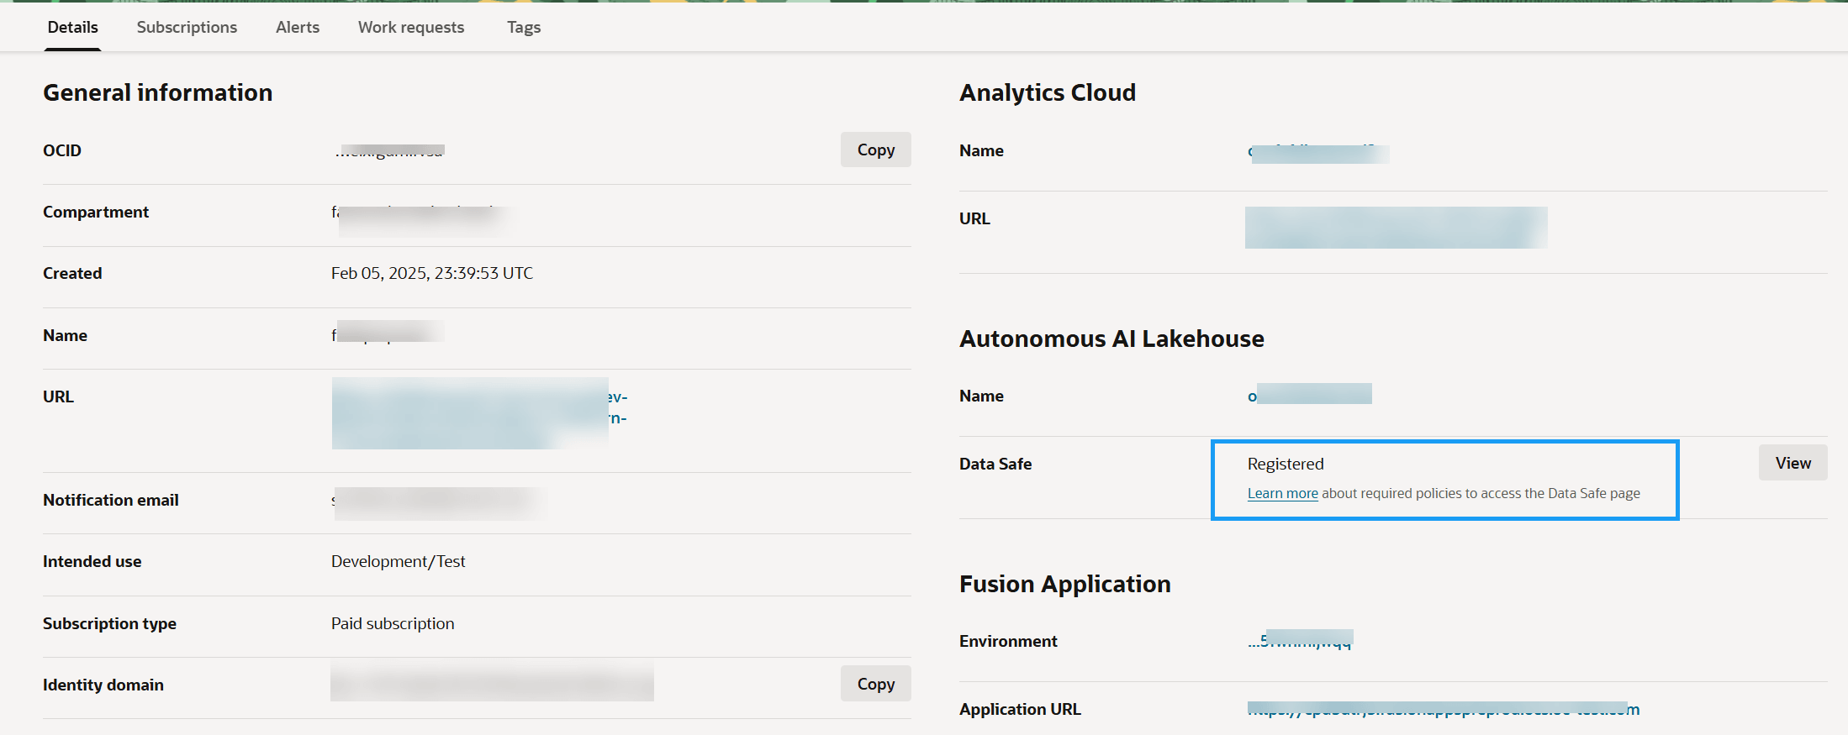Viewport: 1848px width, 735px height.
Task: Open the Fusion Application URL link
Action: [x=1444, y=709]
